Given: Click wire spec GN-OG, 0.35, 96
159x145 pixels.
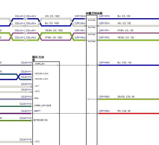Looking at the screenshot, I should tap(126, 97).
